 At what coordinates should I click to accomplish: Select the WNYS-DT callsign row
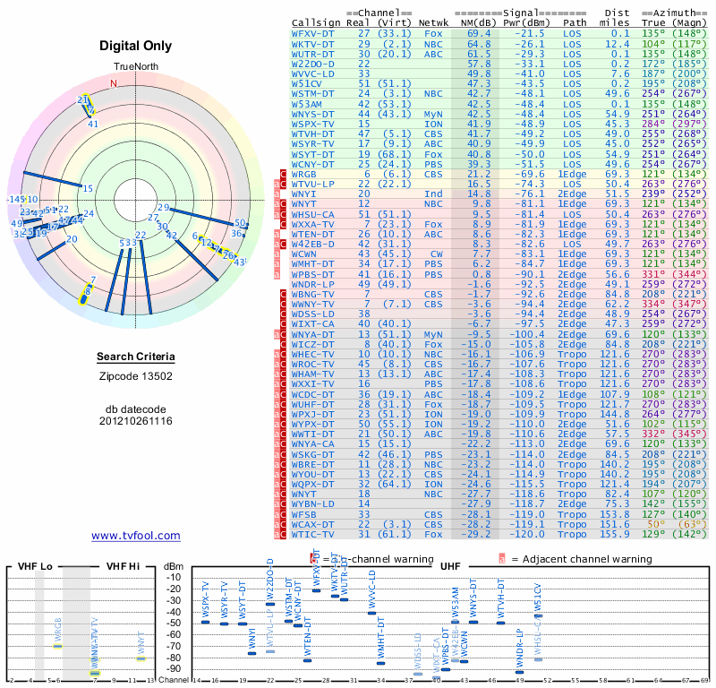[312, 115]
